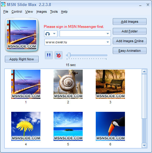
Task: Click the '15 sec' interval label
Action: (x=71, y=65)
